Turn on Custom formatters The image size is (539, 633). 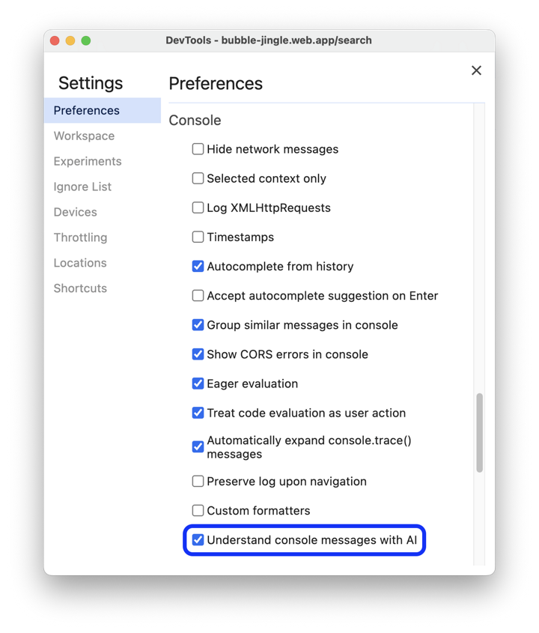198,510
